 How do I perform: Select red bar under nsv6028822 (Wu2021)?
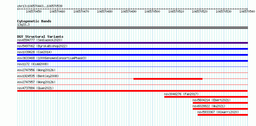pyautogui.click(x=220, y=109)
